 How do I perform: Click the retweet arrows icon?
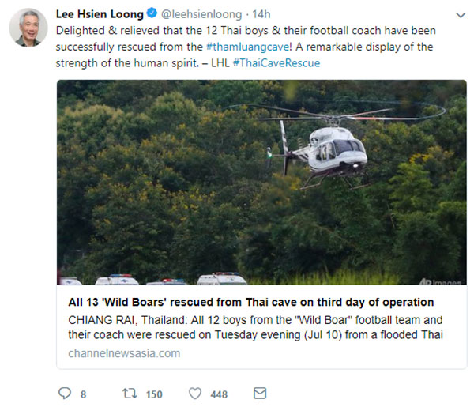pos(131,393)
